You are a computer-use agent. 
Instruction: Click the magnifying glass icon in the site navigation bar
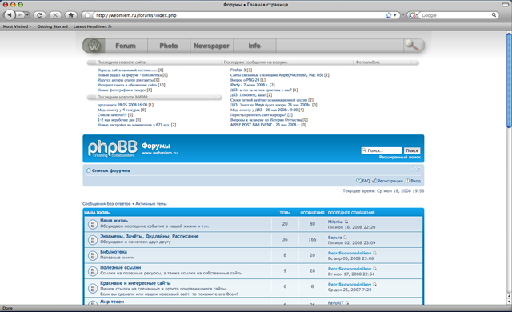coord(412,46)
